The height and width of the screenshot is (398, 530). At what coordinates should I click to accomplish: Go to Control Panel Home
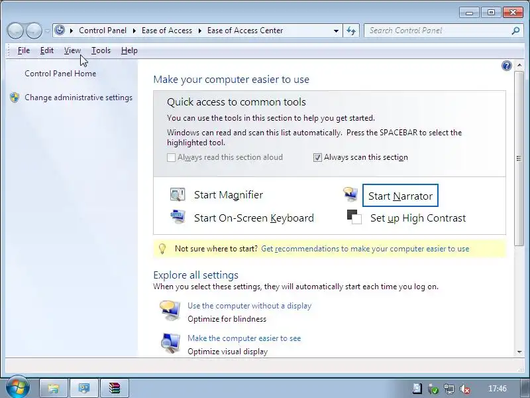pyautogui.click(x=60, y=74)
